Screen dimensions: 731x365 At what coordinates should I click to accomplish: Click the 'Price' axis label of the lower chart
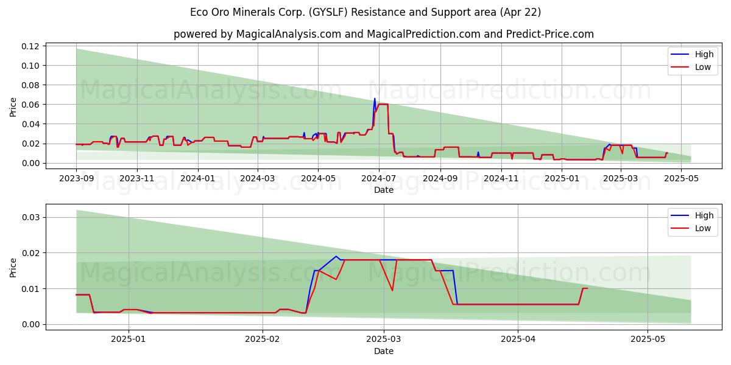[x=13, y=267]
